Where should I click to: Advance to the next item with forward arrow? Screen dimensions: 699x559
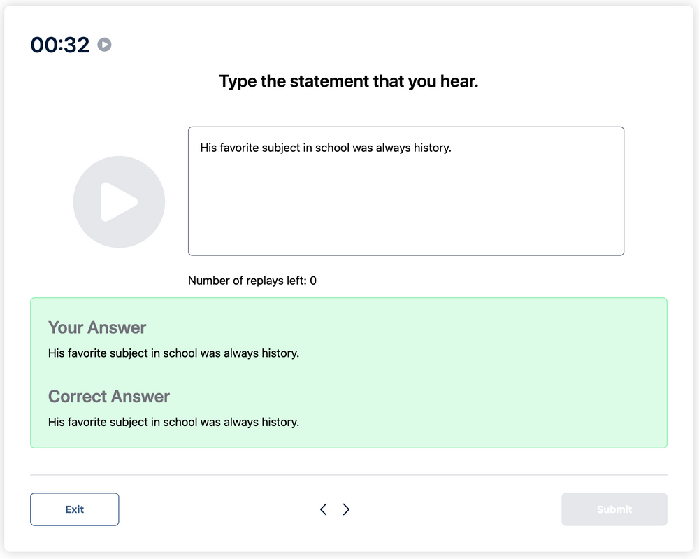[x=346, y=509]
